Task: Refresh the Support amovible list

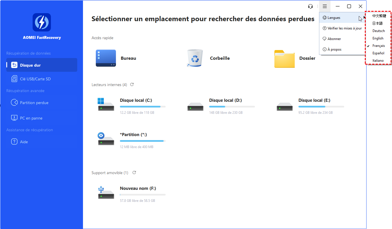Action: click(134, 173)
